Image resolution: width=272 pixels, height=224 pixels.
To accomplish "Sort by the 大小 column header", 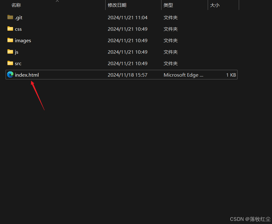I will (x=215, y=5).
